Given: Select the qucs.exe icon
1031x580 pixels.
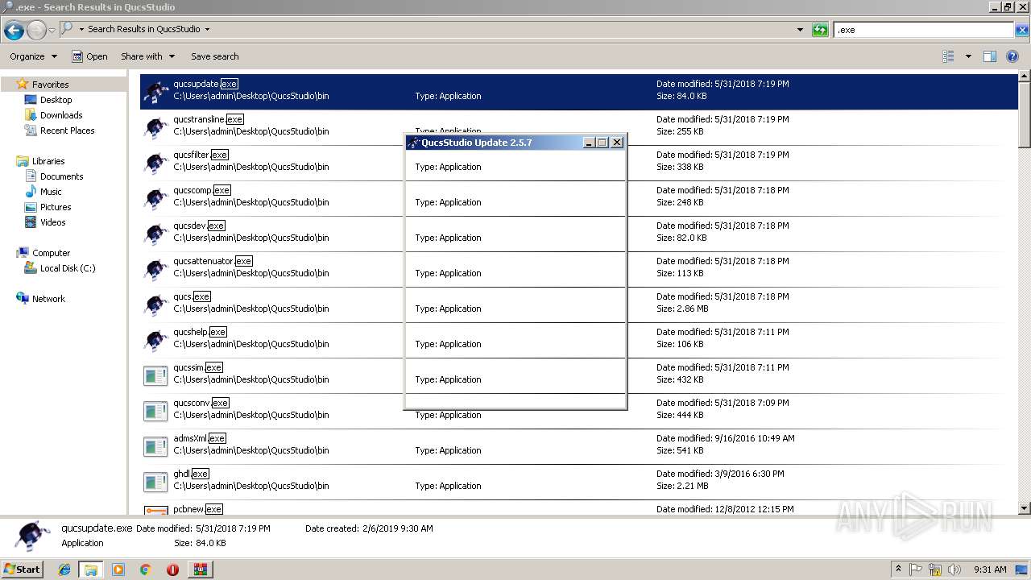Looking at the screenshot, I should (x=155, y=304).
